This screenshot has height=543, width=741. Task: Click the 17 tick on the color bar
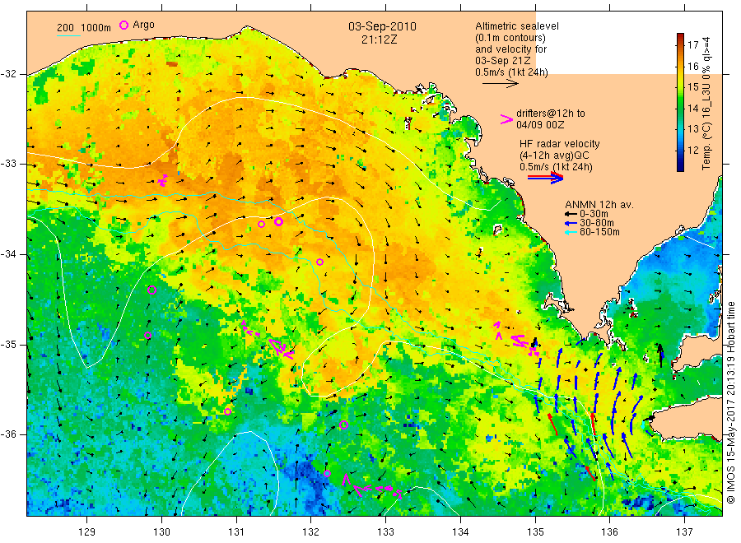(x=692, y=45)
